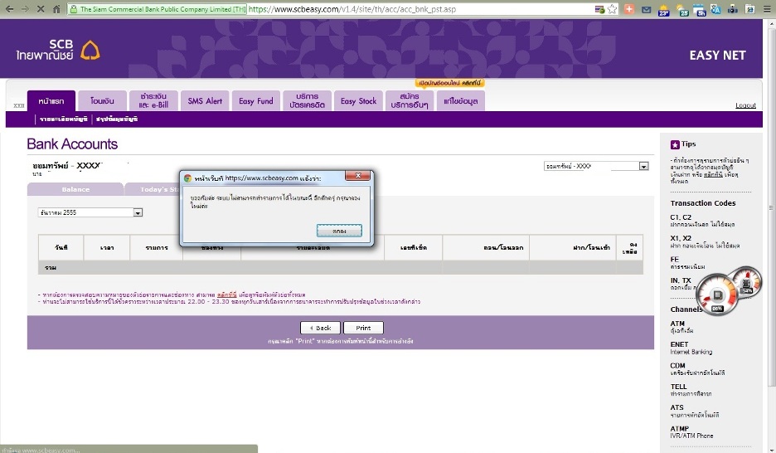Click the yellow online account promo banner
This screenshot has height=453, width=776.
[449, 83]
